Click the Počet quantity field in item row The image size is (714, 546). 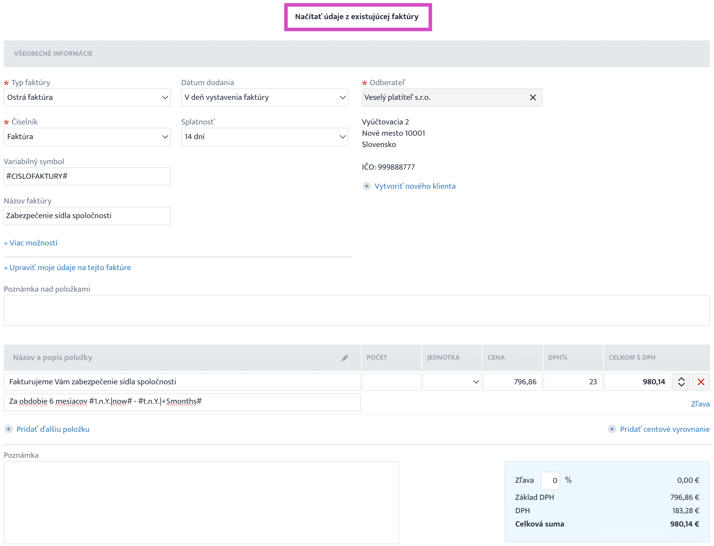391,382
